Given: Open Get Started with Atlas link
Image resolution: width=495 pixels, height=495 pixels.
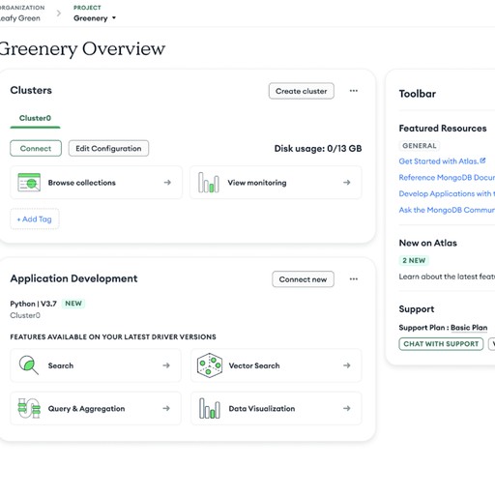Looking at the screenshot, I should point(439,161).
